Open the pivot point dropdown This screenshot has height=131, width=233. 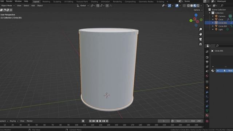[x=93, y=6]
